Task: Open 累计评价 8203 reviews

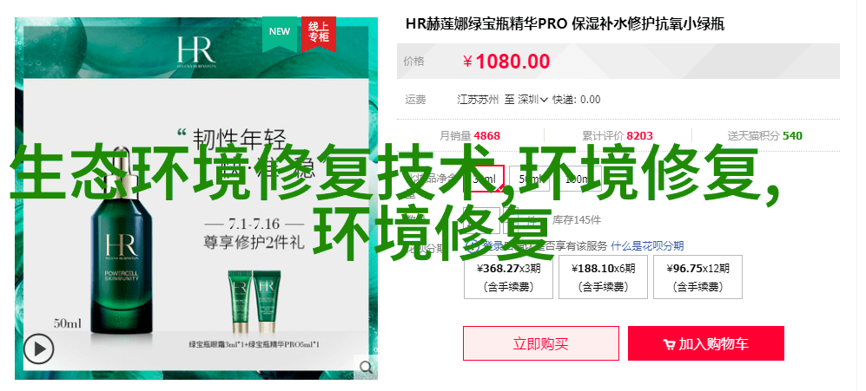Action: (x=618, y=135)
